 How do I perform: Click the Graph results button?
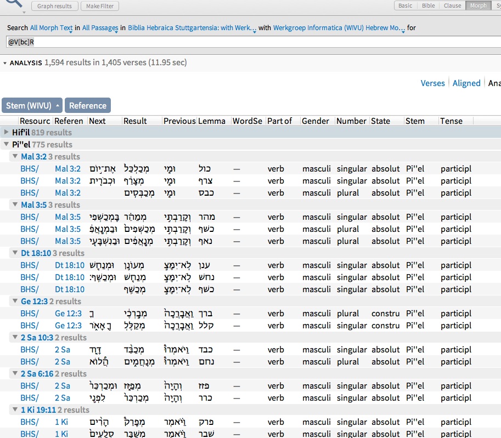(55, 6)
